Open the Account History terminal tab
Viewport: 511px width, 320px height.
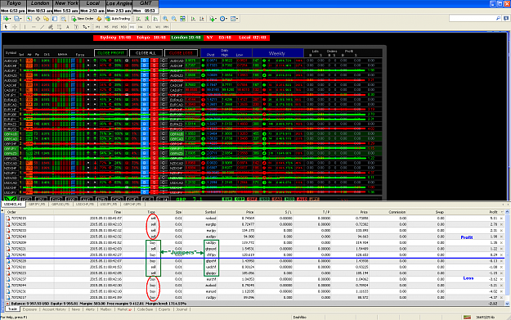pyautogui.click(x=54, y=309)
